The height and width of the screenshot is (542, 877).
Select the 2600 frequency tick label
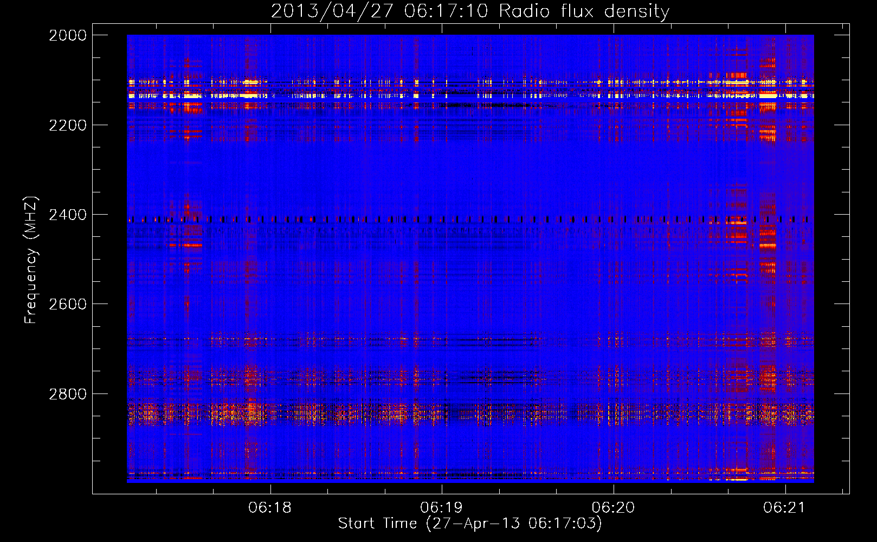(x=68, y=304)
